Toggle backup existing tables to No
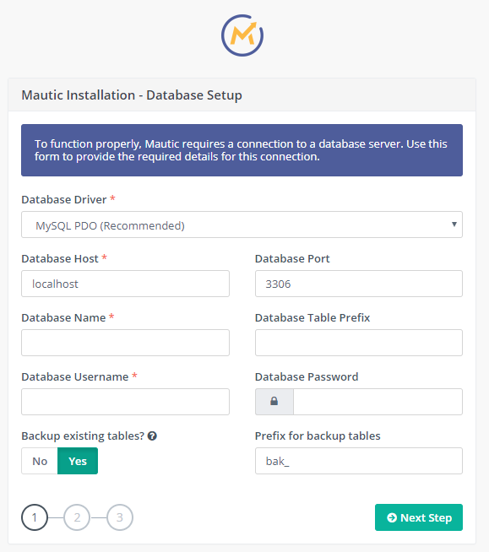This screenshot has width=489, height=552. point(40,461)
